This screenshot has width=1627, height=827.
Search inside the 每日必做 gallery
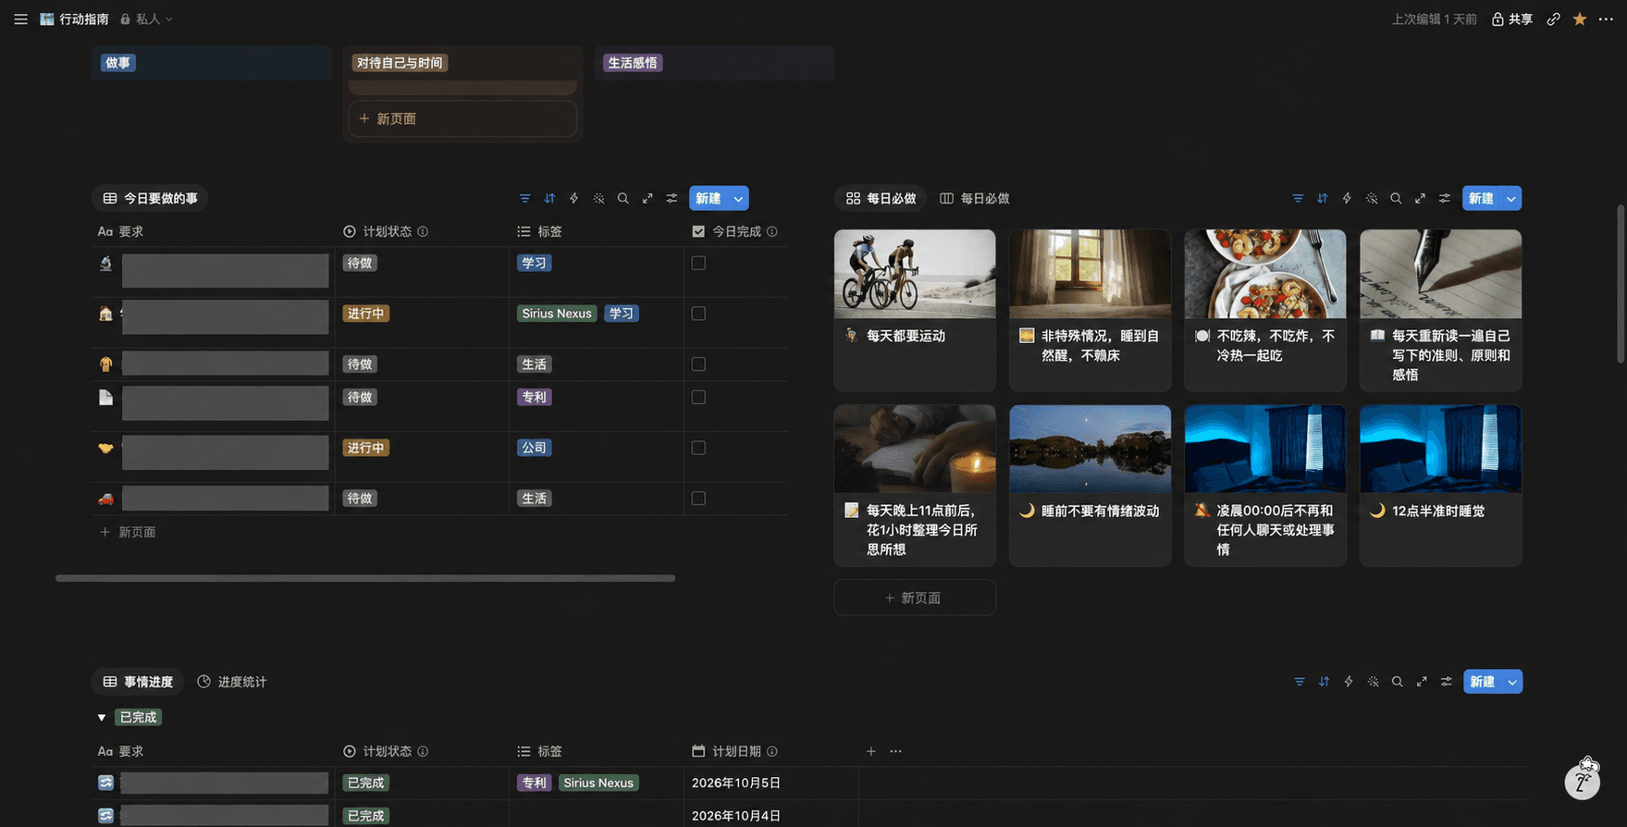click(x=1396, y=198)
